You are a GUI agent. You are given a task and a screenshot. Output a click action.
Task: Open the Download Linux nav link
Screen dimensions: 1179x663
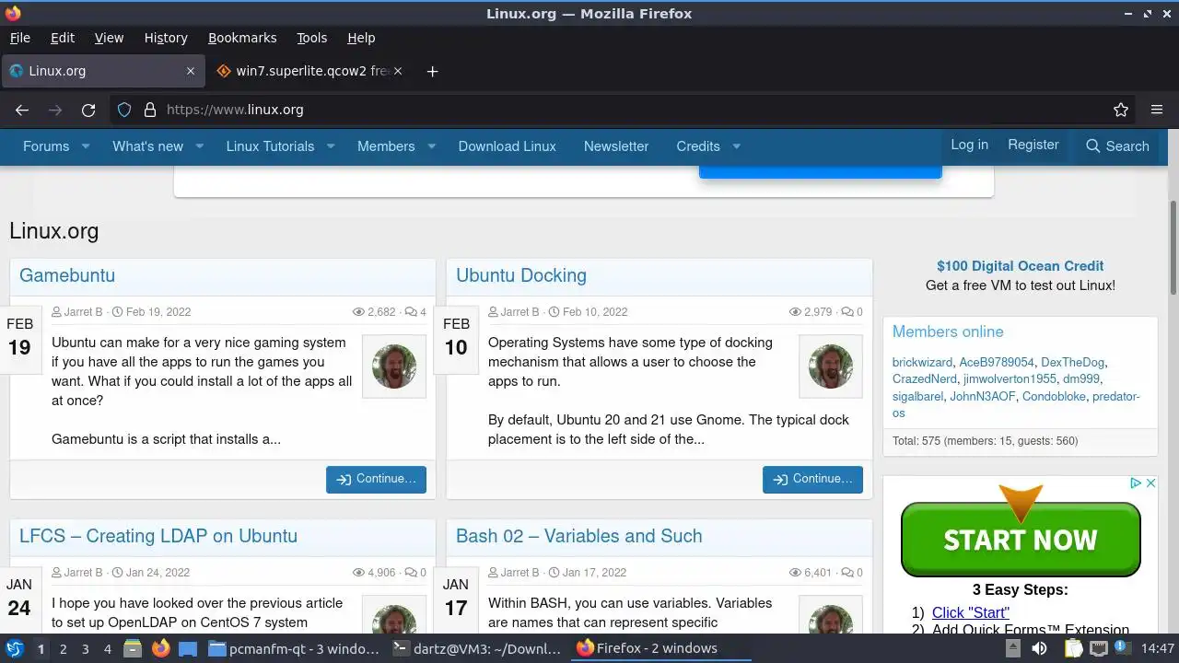(x=508, y=145)
